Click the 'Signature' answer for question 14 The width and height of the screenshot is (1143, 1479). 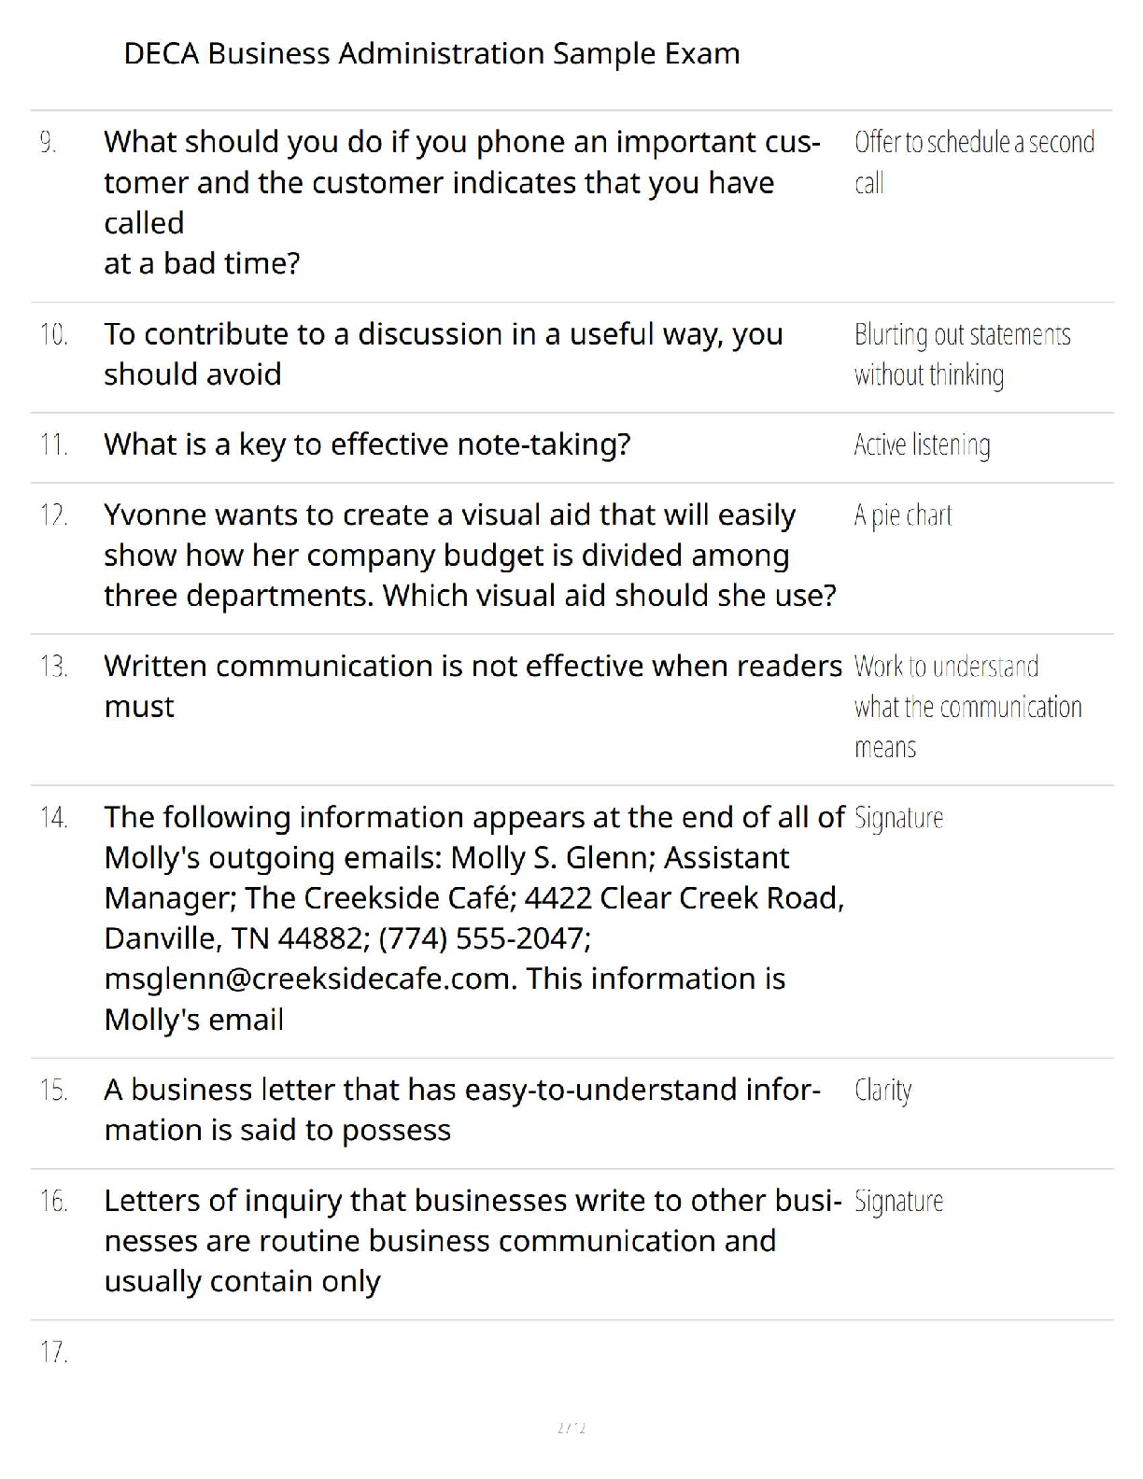(x=898, y=818)
